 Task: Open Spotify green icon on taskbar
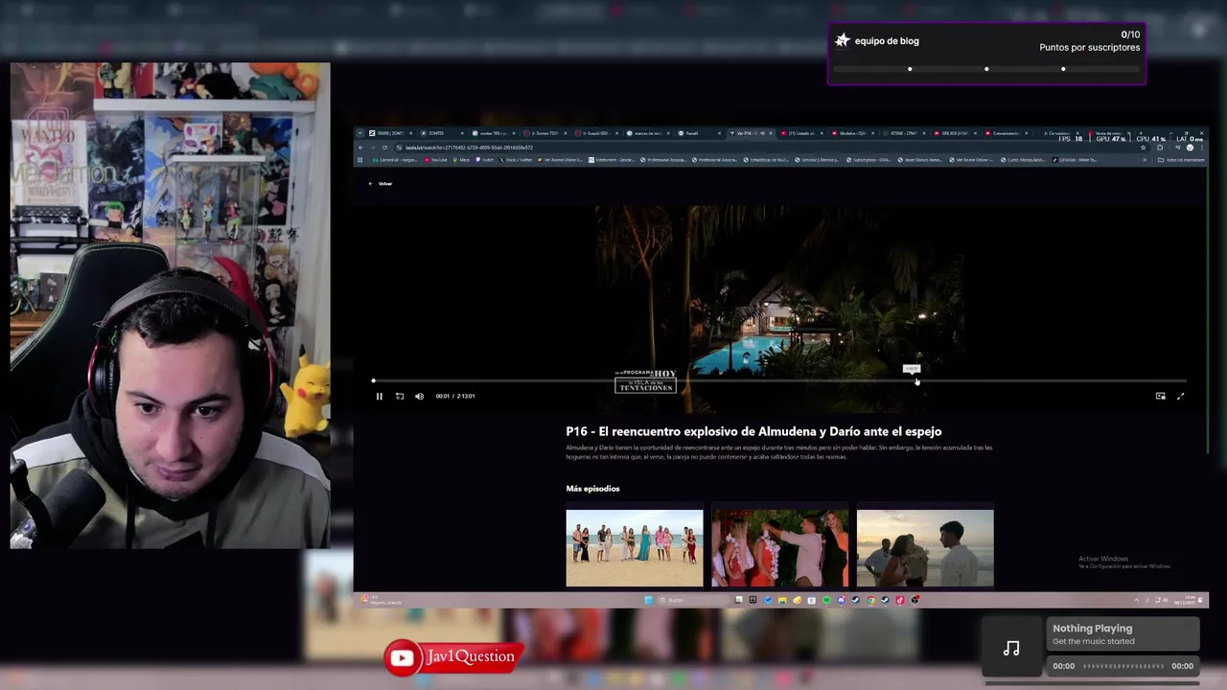pyautogui.click(x=826, y=600)
